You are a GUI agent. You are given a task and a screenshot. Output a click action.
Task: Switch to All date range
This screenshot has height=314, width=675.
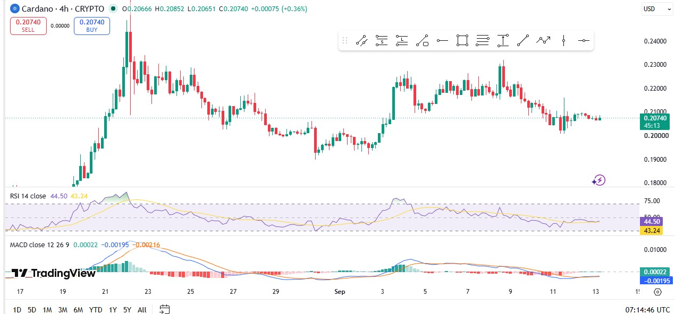click(x=142, y=310)
